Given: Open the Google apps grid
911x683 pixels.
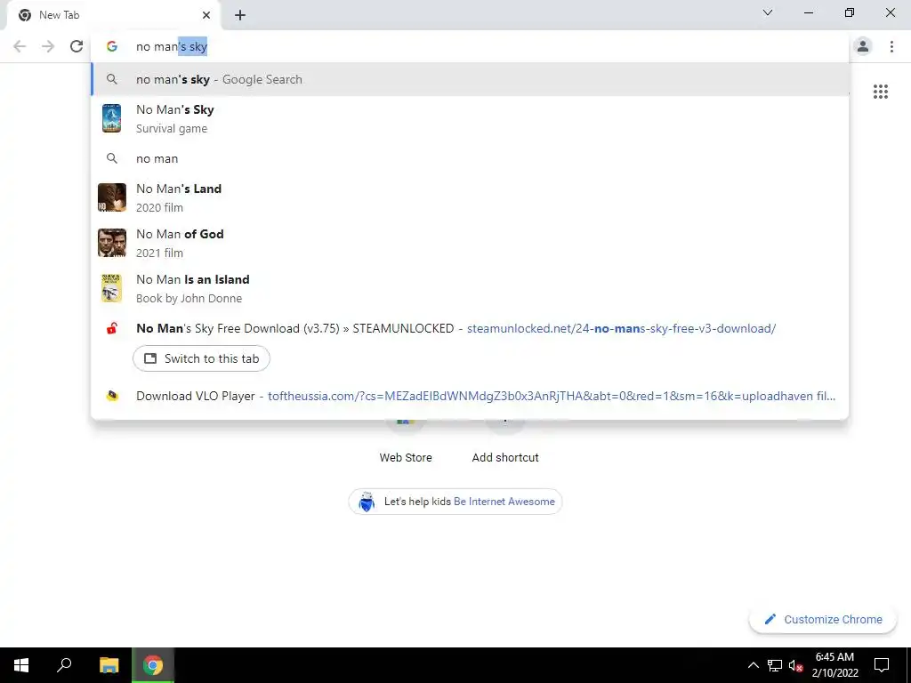Looking at the screenshot, I should 880,92.
